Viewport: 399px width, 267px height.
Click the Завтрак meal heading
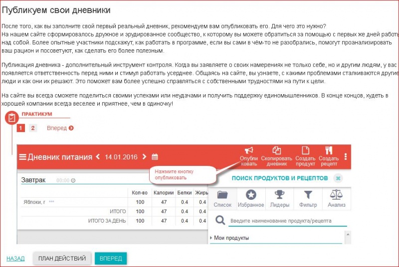point(33,180)
